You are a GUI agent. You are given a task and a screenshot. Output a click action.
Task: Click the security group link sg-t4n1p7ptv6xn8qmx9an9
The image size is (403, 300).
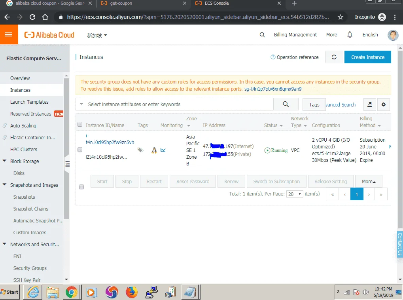point(273,89)
